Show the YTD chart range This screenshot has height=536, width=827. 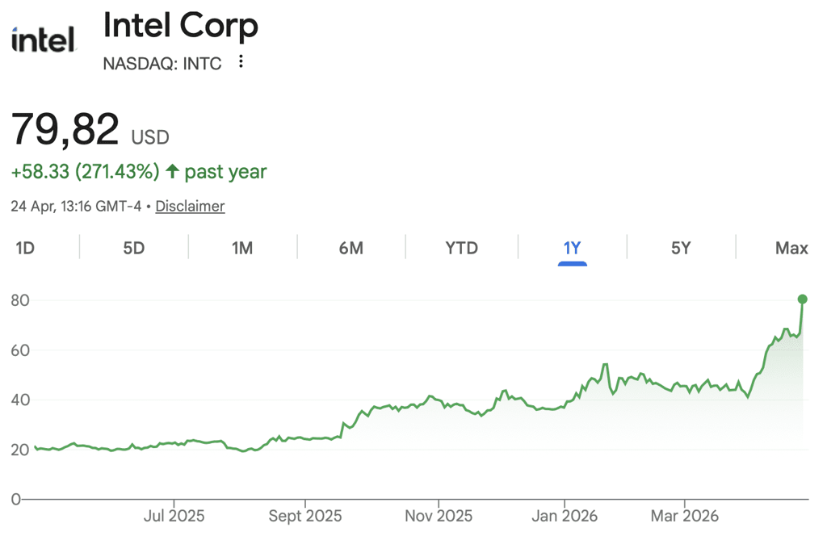click(x=461, y=248)
